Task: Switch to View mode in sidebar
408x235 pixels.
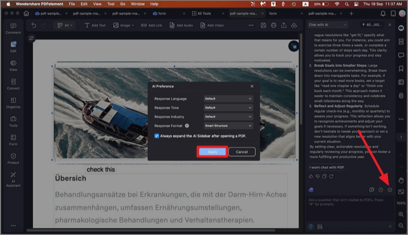Action: (13, 65)
